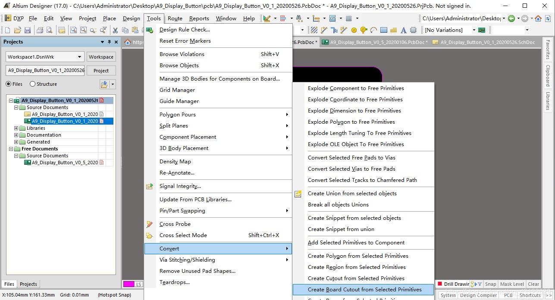555x300 pixels.
Task: Open the No Variations dropdown
Action: tap(473, 30)
